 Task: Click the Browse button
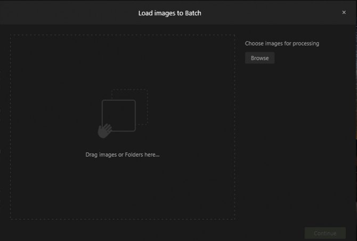coord(260,58)
